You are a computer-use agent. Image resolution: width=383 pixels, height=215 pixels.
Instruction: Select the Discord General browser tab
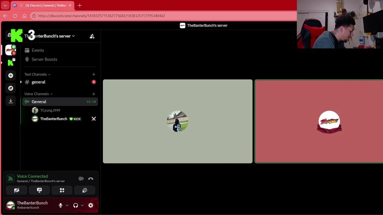click(x=42, y=5)
